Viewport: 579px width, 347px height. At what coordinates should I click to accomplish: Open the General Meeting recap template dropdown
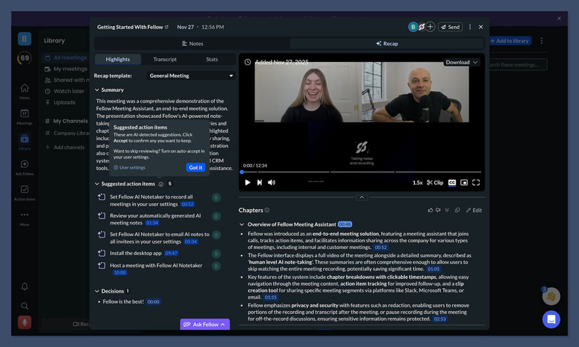tap(191, 75)
